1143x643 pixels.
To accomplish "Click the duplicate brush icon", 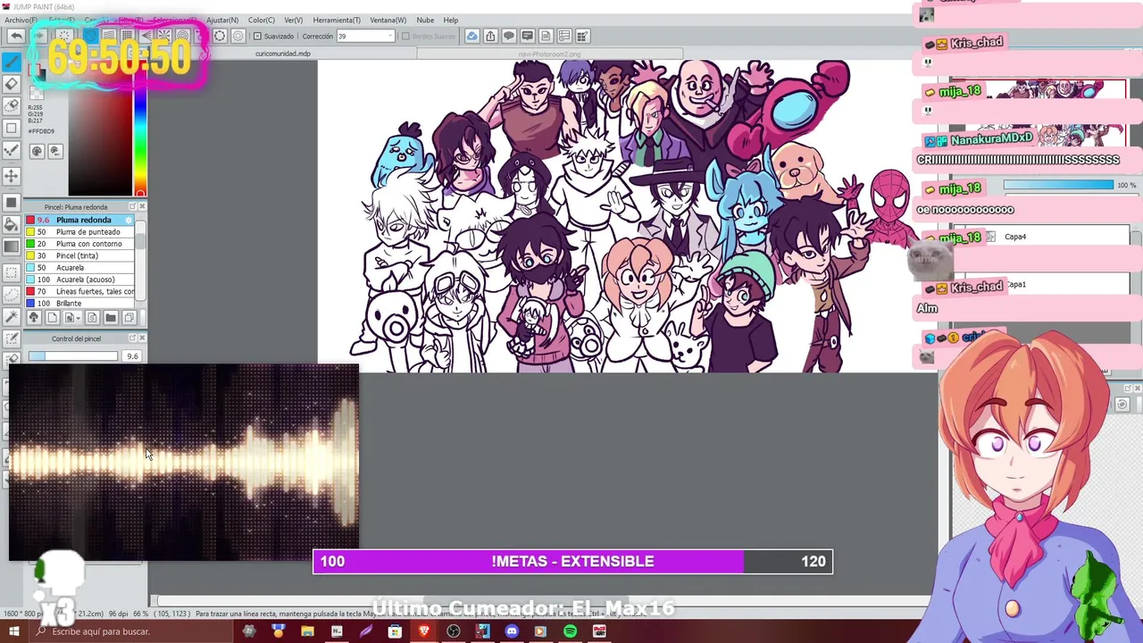I will click(129, 318).
